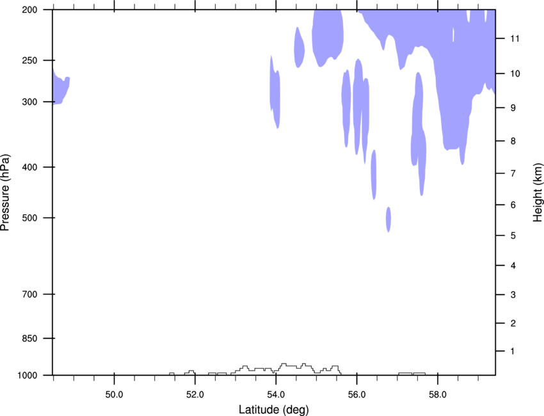Viewport: 544px width, 416px height.
Task: Select the 250 pressure tick label
Action: [29, 60]
